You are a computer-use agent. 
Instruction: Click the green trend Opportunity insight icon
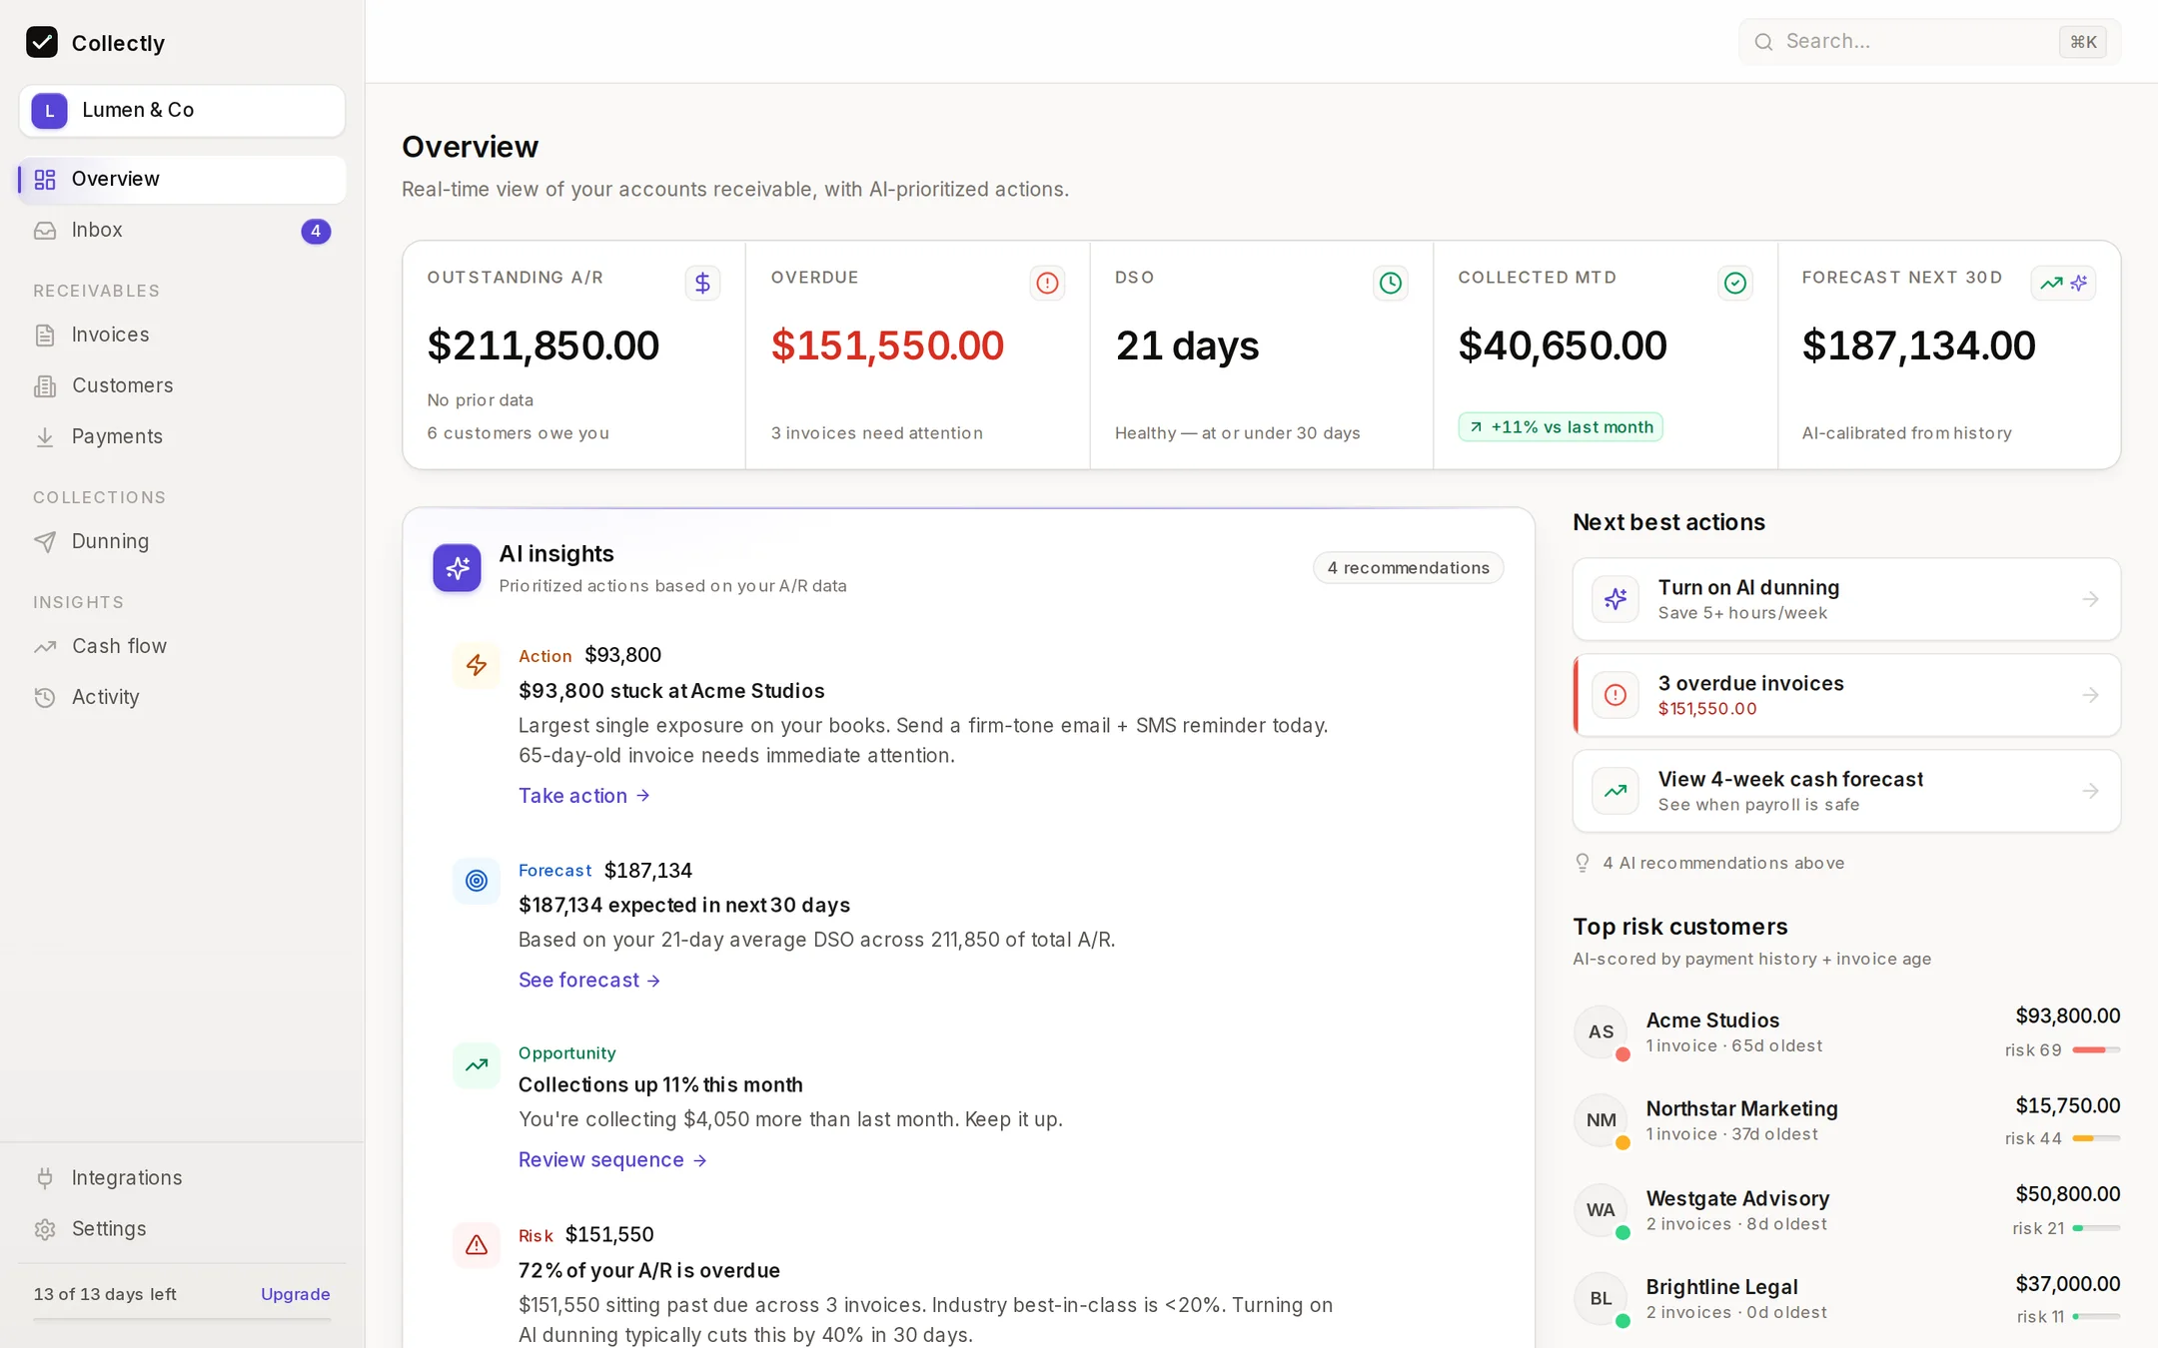click(477, 1064)
